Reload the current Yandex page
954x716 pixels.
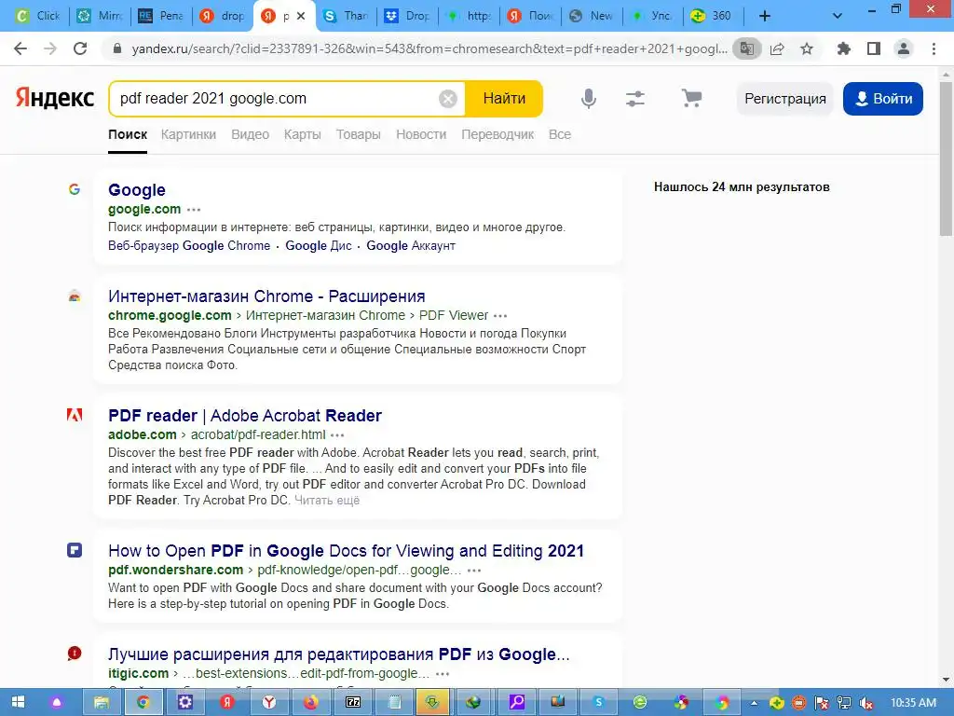[x=80, y=48]
